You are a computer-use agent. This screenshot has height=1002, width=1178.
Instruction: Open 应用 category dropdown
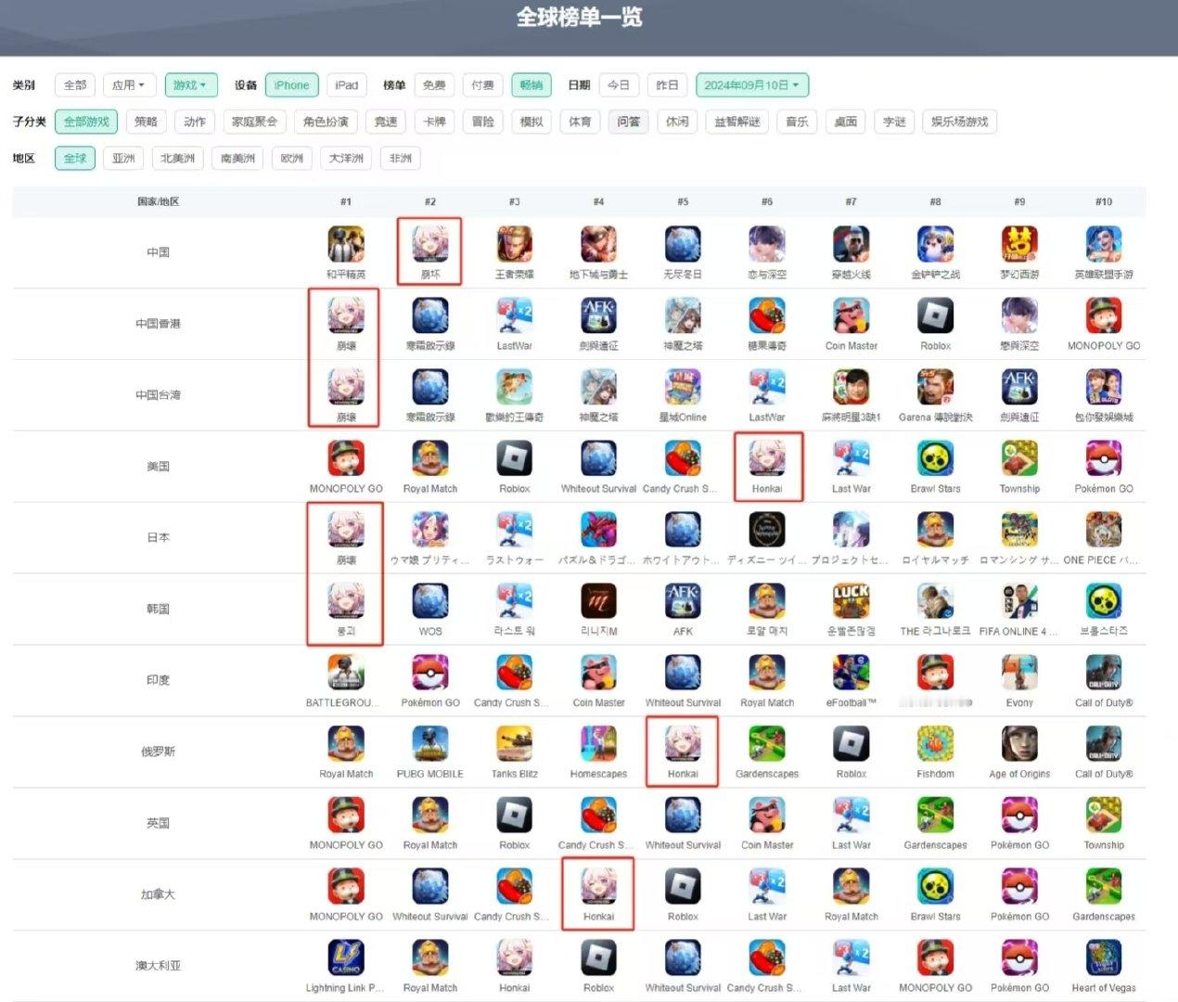129,85
